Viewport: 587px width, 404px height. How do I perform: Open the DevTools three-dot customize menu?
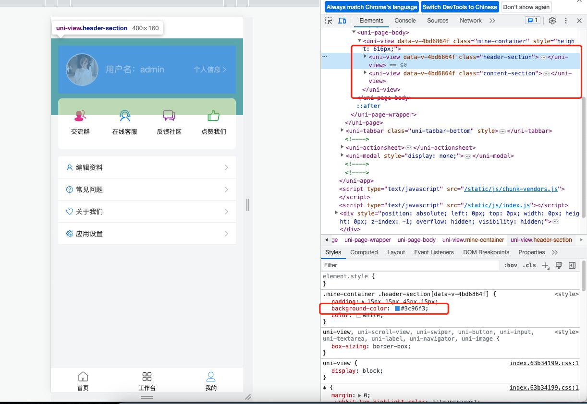566,21
